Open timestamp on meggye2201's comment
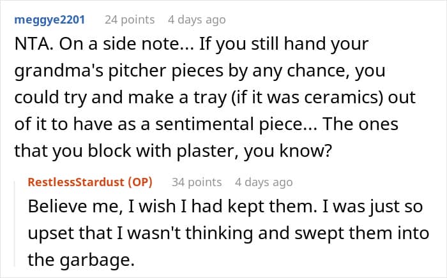 tap(197, 20)
